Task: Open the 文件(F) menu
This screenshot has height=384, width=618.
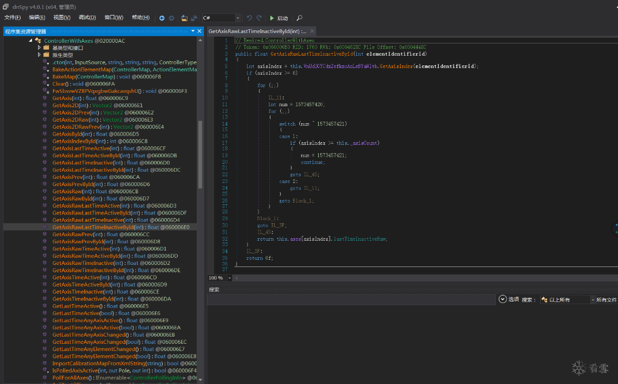Action: [x=12, y=18]
